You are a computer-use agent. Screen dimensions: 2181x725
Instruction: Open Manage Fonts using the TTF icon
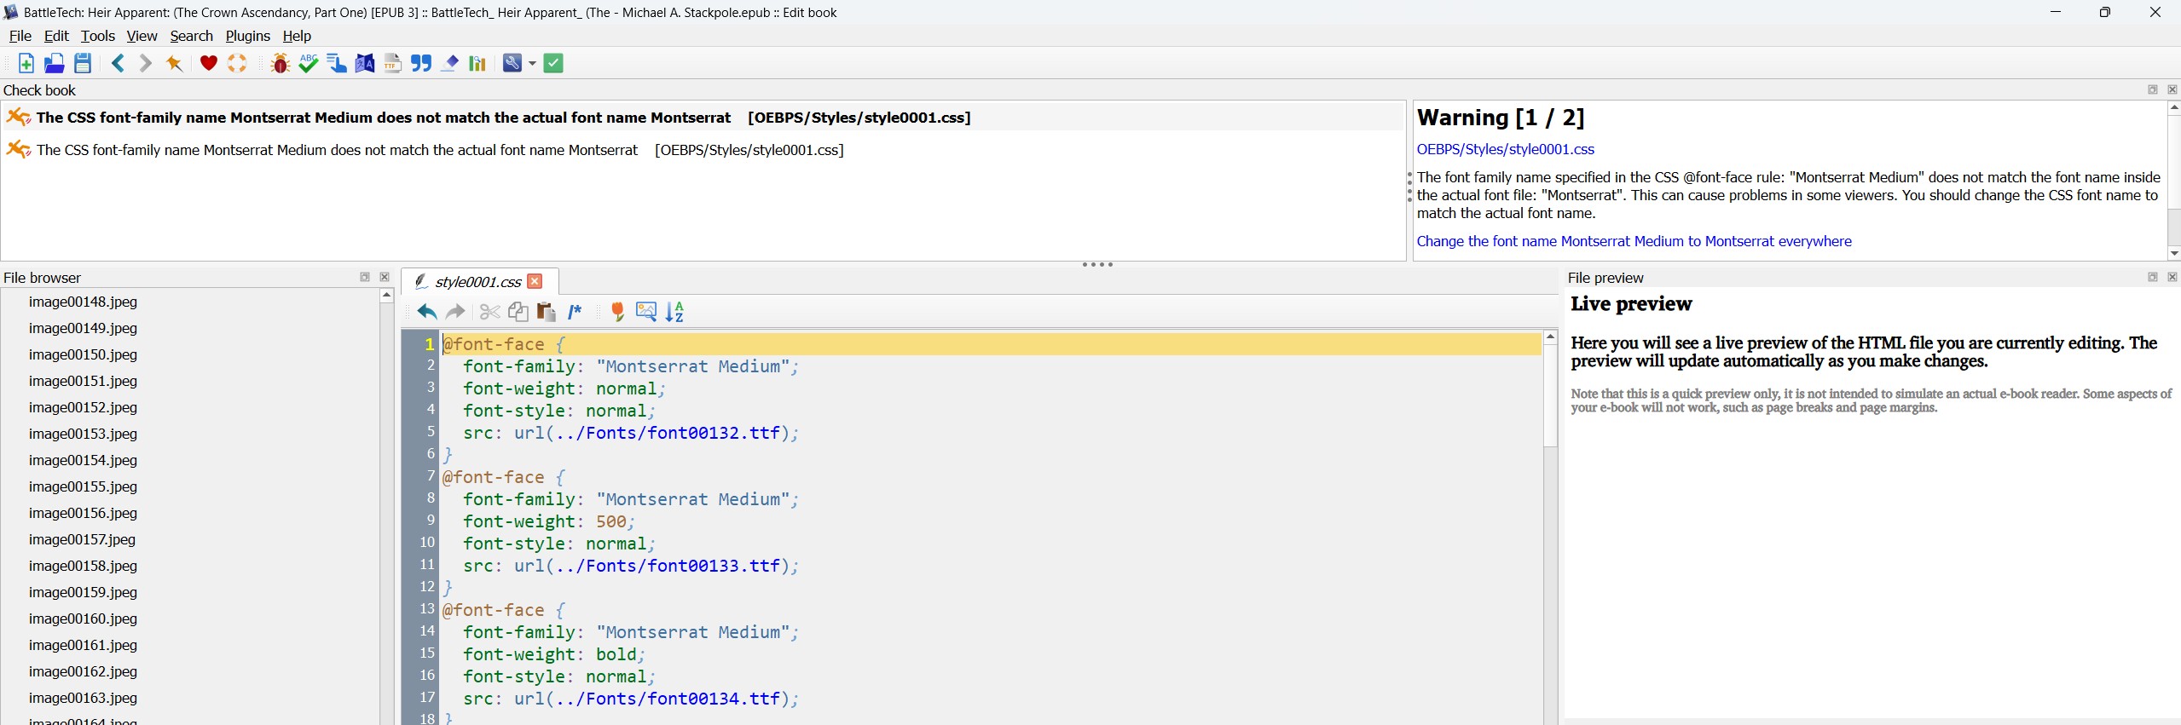[x=392, y=63]
